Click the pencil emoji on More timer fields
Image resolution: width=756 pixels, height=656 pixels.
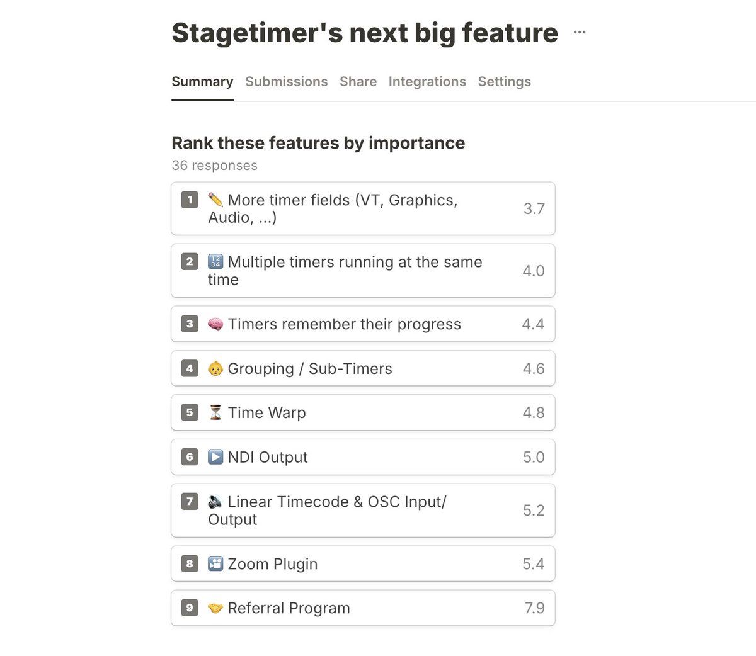pos(215,200)
